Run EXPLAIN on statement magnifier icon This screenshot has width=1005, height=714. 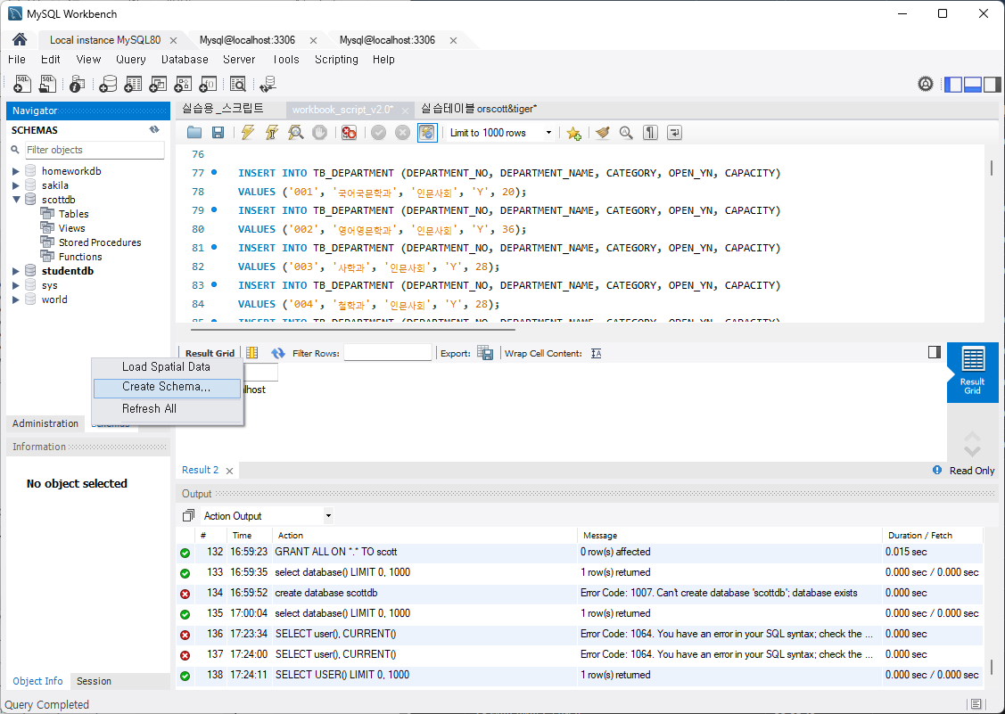tap(295, 133)
